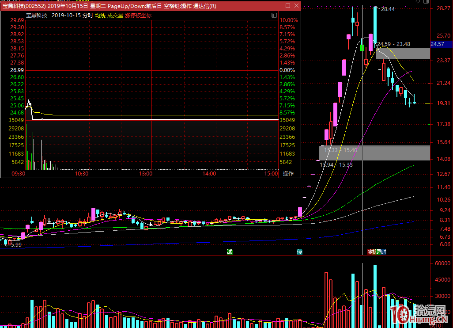453x328 pixels.
Task: Maximize the intraday popup window
Action: coord(288,6)
